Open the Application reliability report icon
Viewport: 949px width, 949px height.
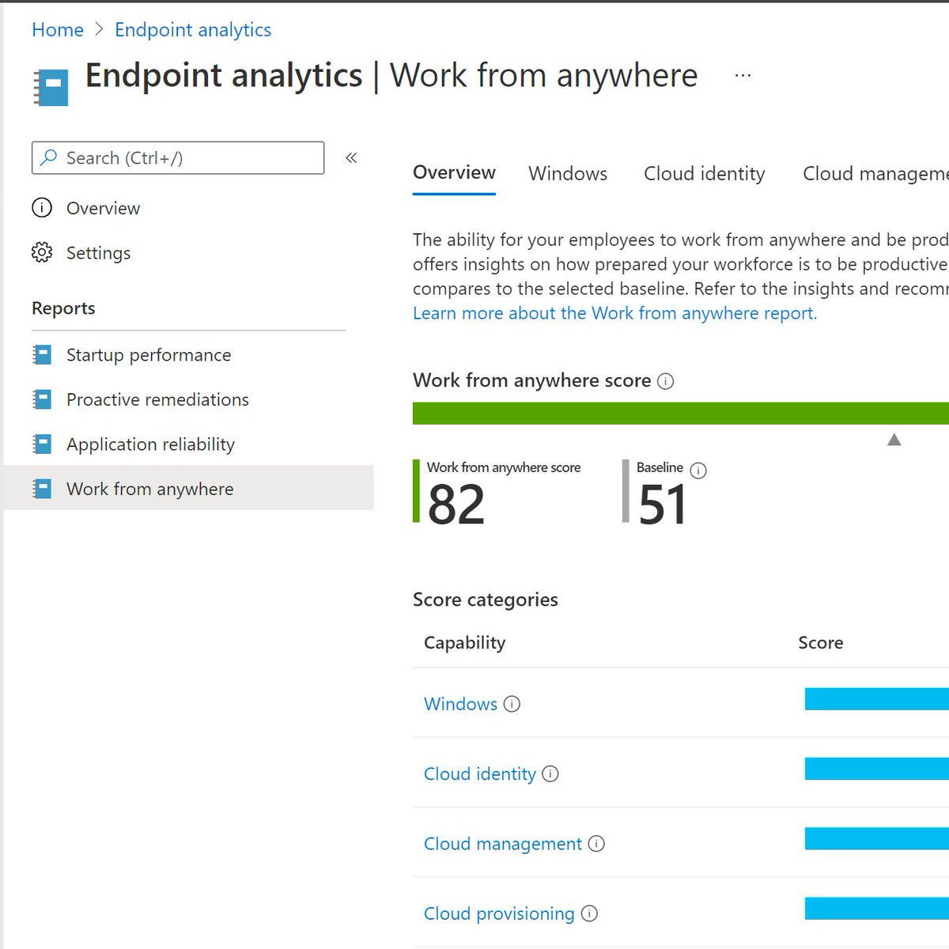(42, 444)
